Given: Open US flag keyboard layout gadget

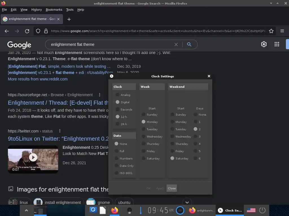Looking at the screenshot, I should coord(251,210).
